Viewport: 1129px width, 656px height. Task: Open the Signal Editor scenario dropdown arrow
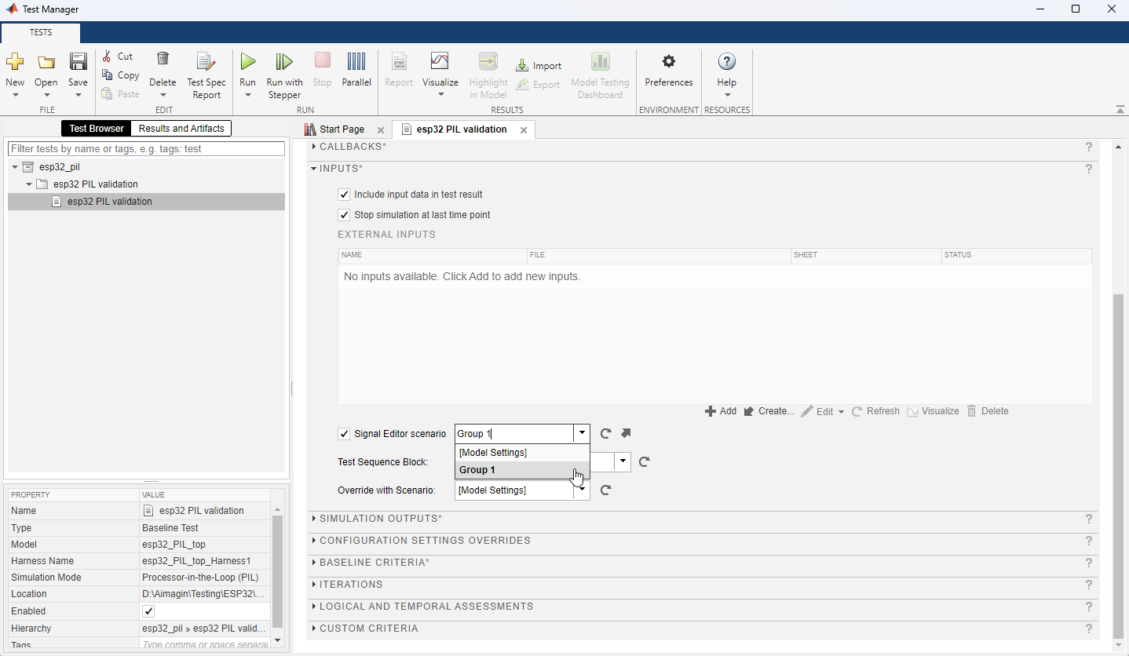click(x=581, y=433)
